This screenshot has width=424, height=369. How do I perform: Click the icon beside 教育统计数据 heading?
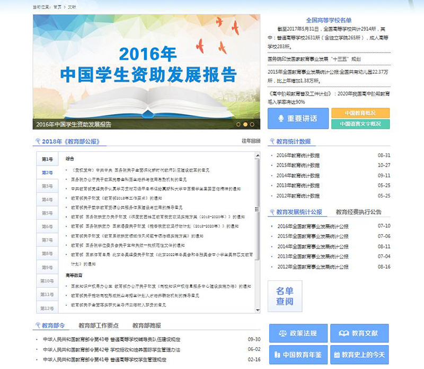(x=272, y=142)
